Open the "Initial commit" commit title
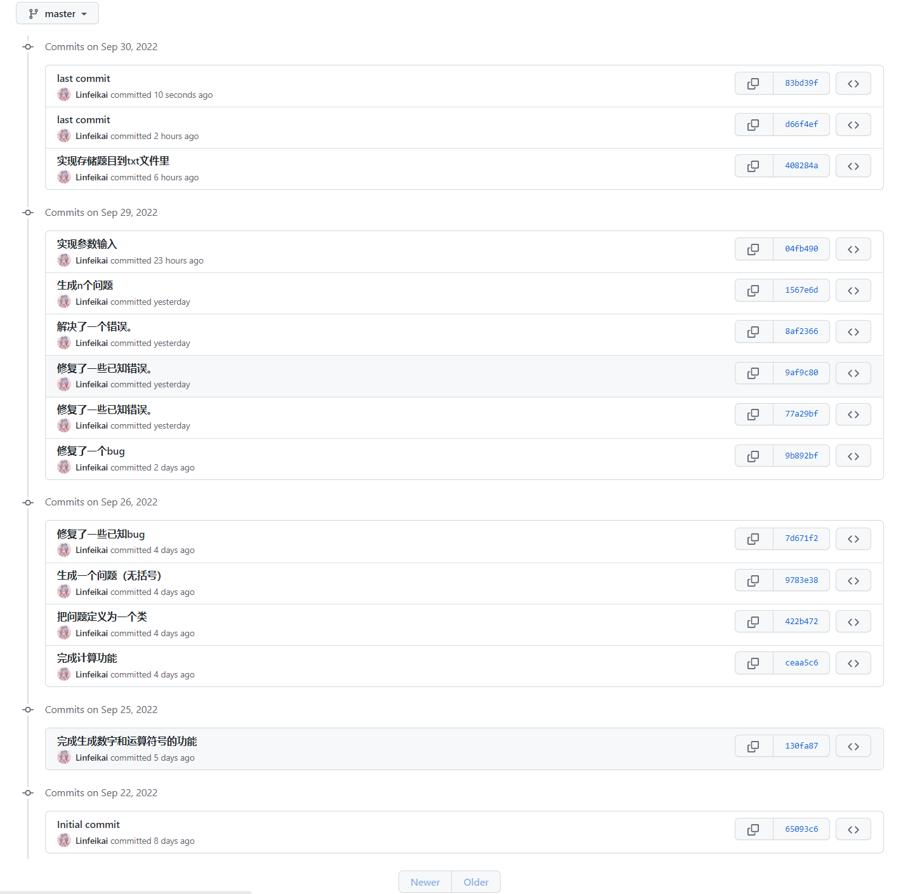The width and height of the screenshot is (908, 894). point(88,824)
